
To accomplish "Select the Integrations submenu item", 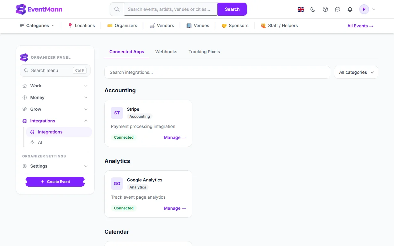I will pyautogui.click(x=59, y=132).
